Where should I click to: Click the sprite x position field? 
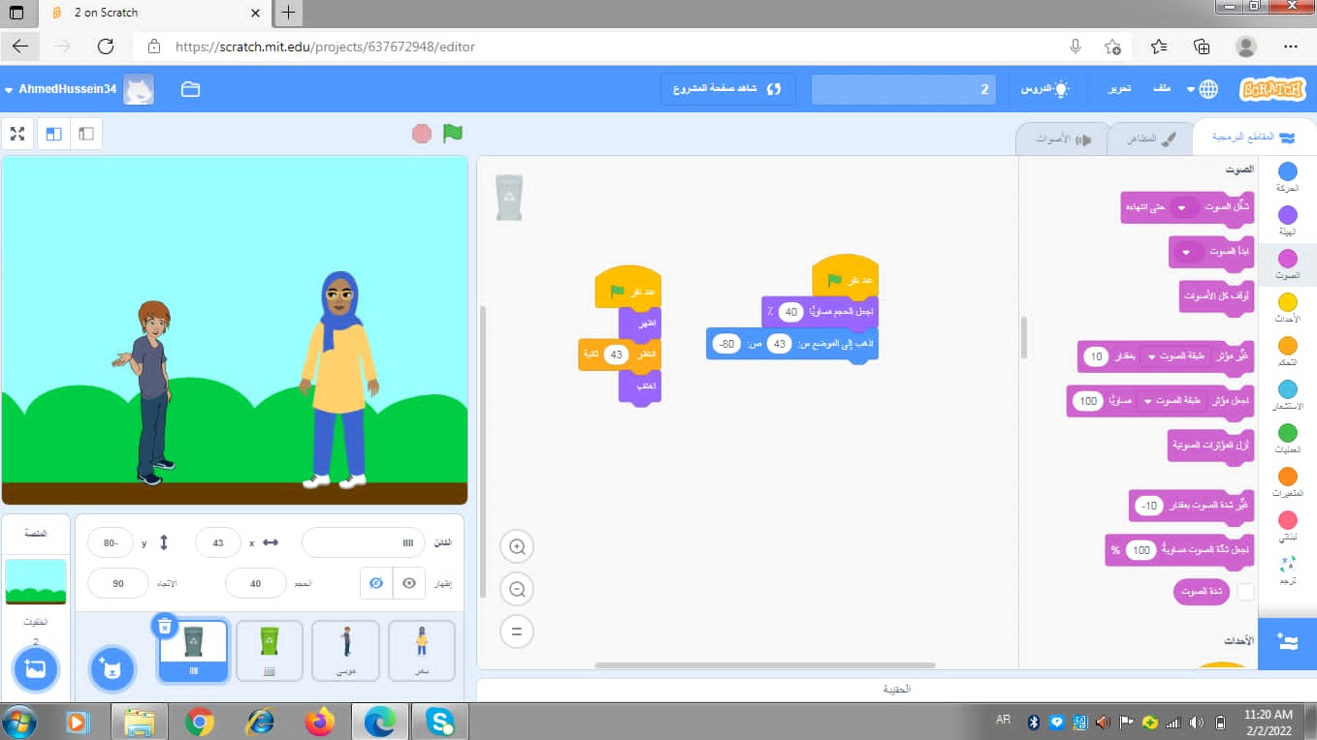218,542
